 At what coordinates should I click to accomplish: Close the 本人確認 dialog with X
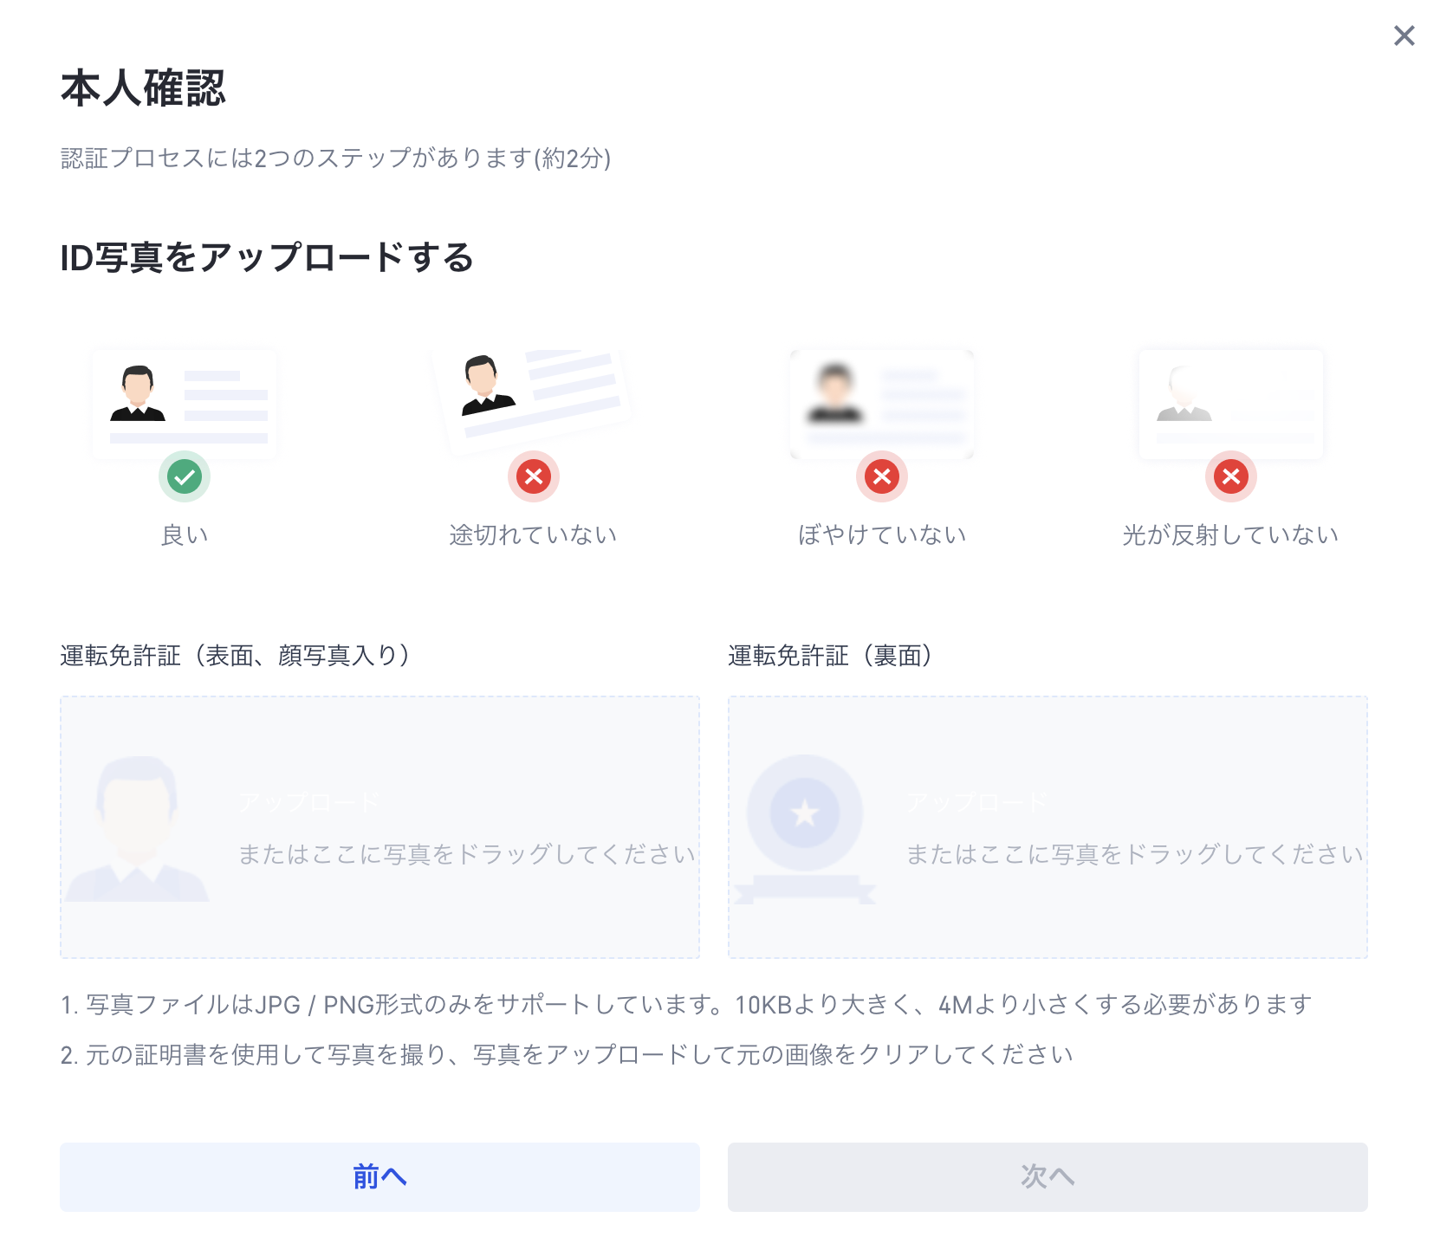click(1404, 36)
